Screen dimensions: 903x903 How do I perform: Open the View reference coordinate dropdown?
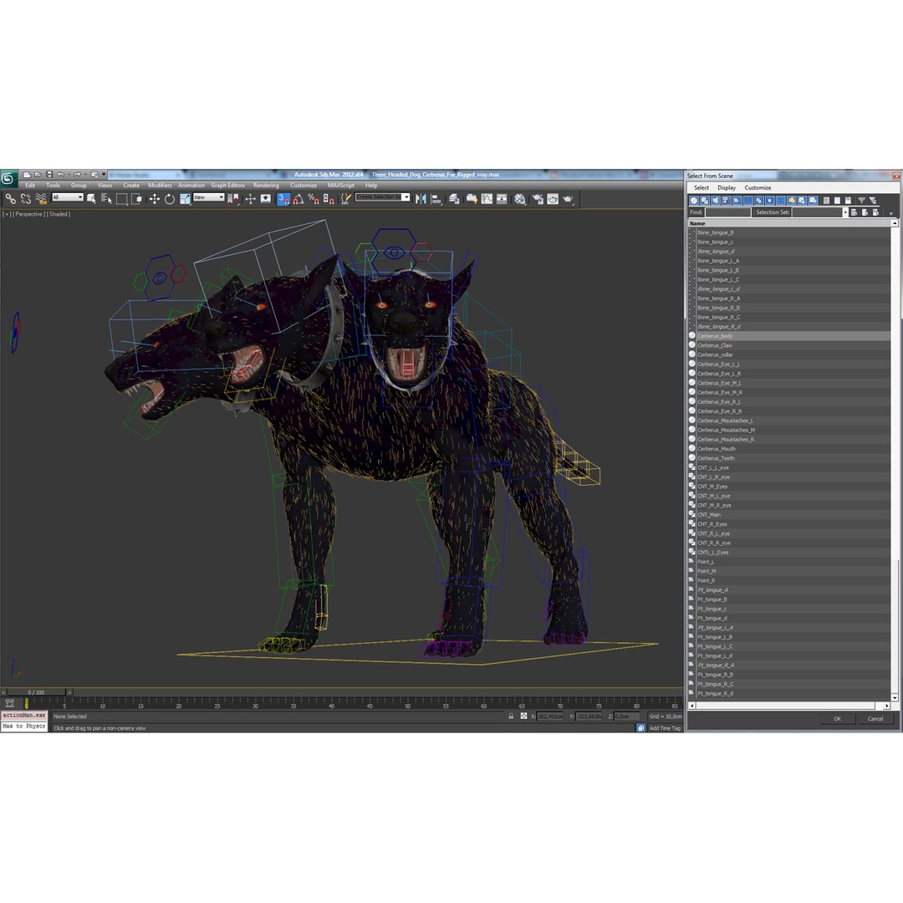click(x=208, y=197)
